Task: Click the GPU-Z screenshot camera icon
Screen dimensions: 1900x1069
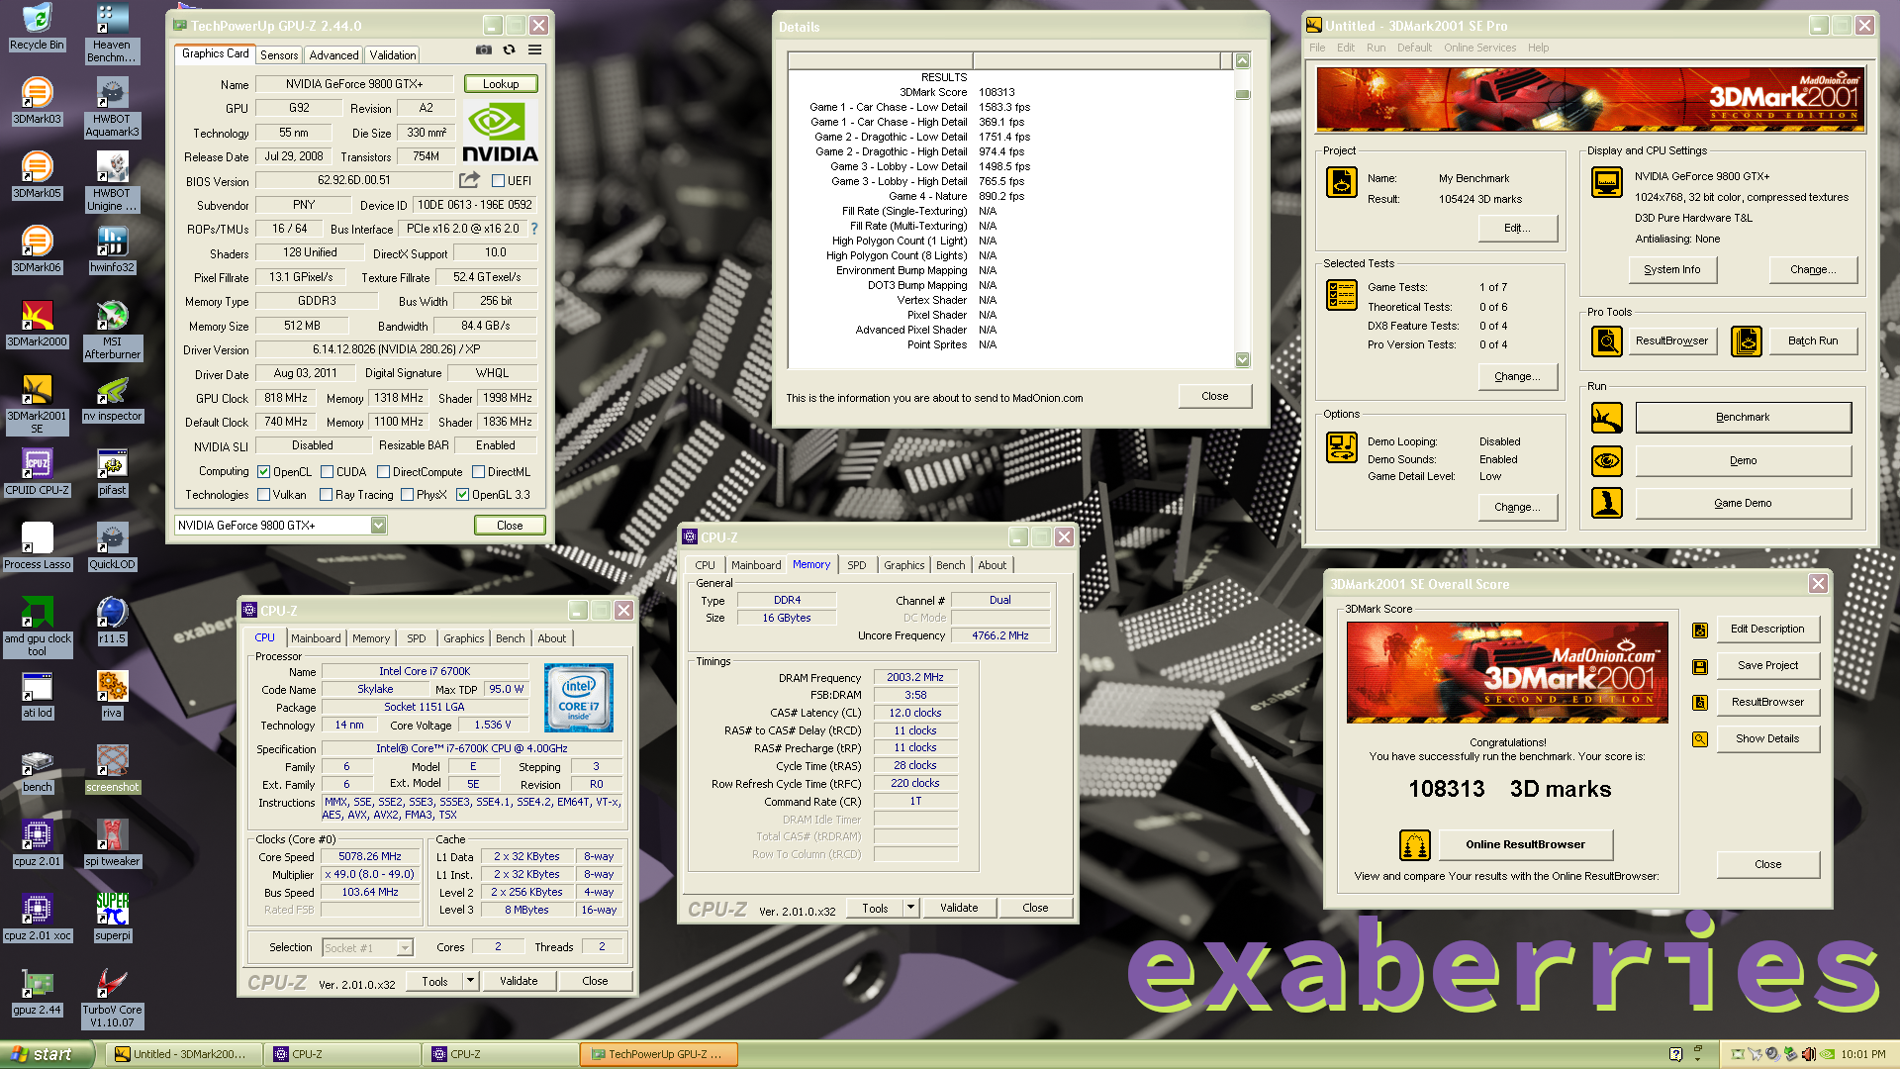Action: coord(483,49)
